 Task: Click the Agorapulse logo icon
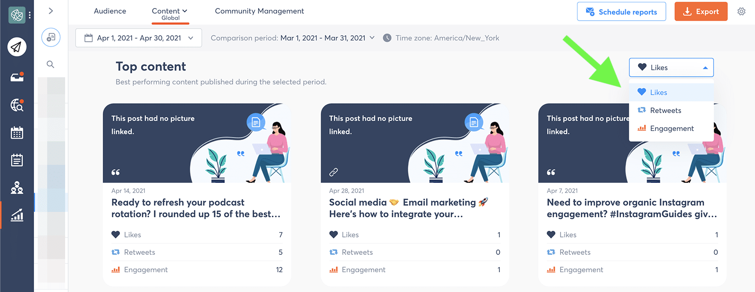tap(17, 15)
